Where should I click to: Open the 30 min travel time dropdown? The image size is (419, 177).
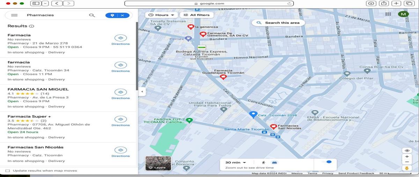click(x=236, y=163)
